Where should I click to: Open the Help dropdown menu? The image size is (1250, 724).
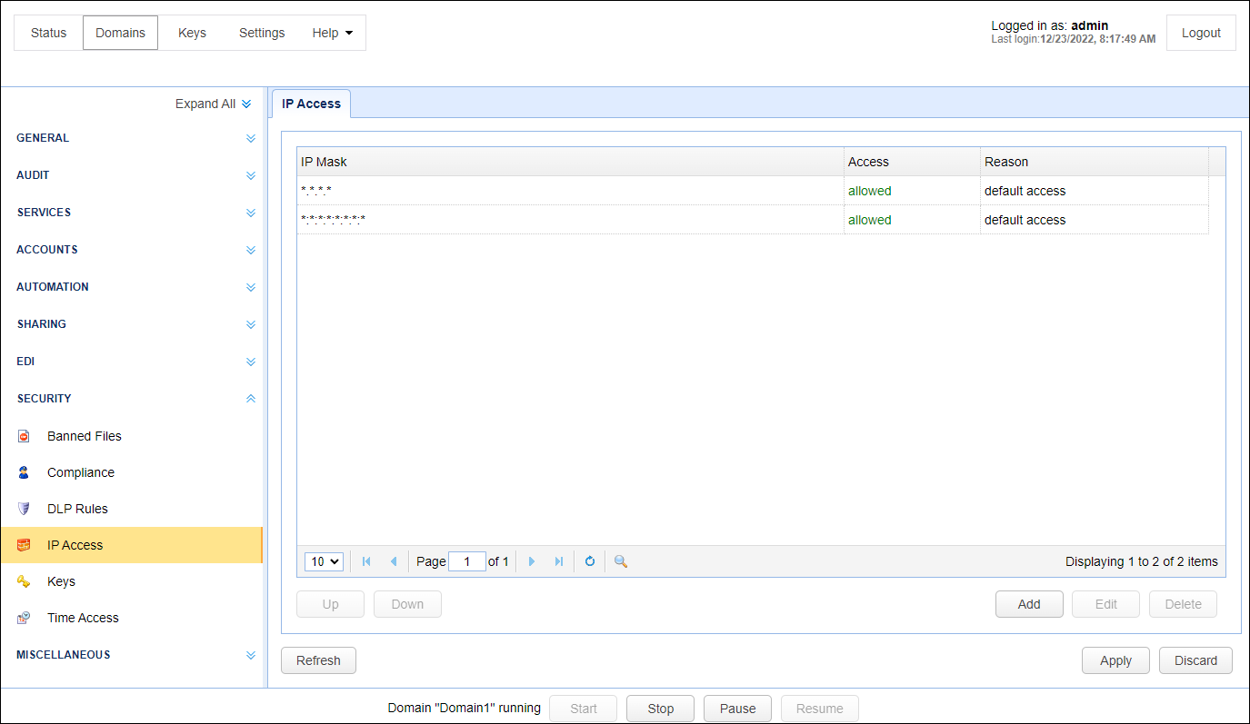point(332,33)
